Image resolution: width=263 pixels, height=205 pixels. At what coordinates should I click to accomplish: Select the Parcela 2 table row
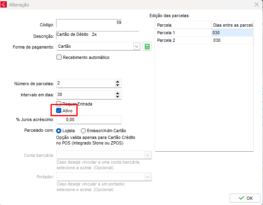click(183, 40)
